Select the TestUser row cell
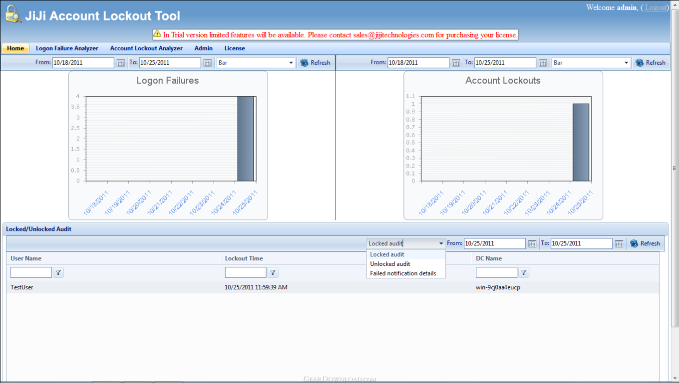This screenshot has width=679, height=383. point(22,288)
